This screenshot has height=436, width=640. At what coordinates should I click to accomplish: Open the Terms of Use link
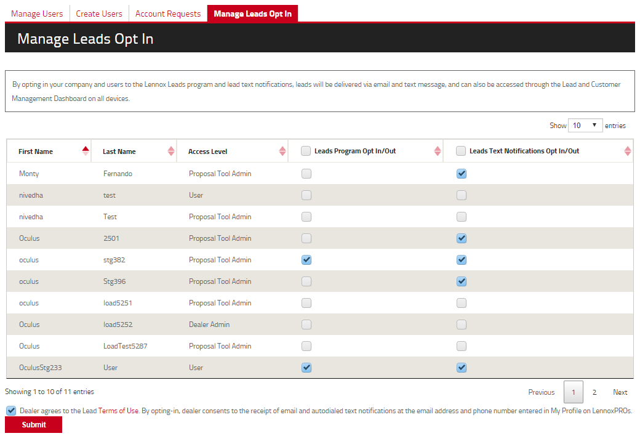click(118, 411)
